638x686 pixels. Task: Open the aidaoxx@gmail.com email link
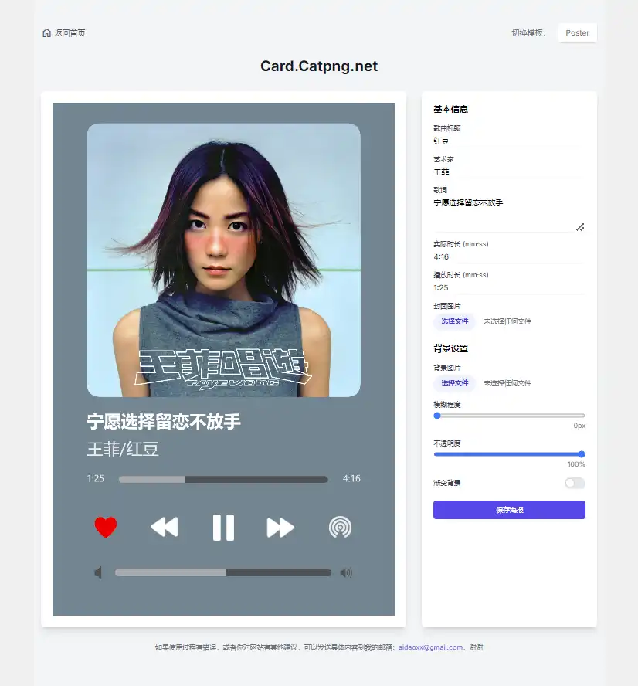click(430, 647)
